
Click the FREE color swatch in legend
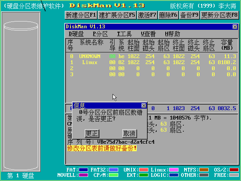tap(234, 175)
